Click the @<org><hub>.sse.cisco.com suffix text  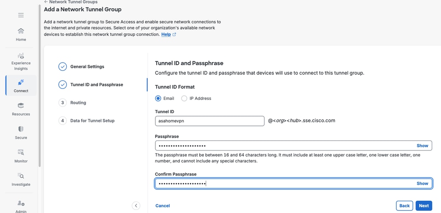(302, 121)
